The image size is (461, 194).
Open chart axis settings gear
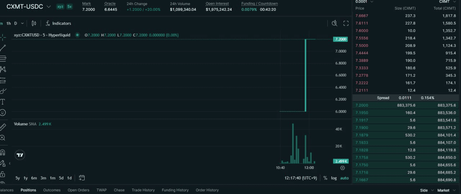342,168
